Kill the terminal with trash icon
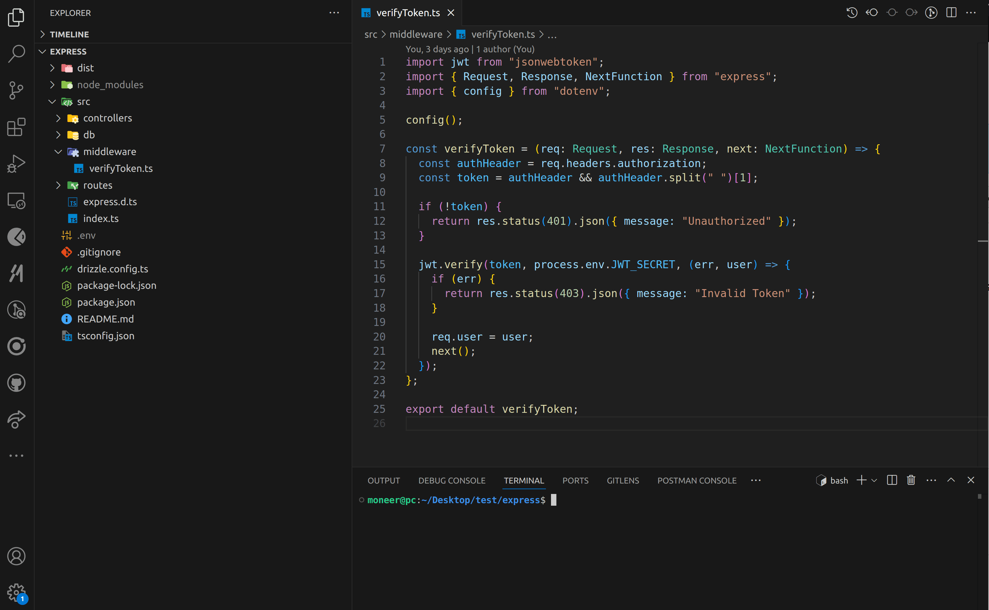 tap(911, 480)
